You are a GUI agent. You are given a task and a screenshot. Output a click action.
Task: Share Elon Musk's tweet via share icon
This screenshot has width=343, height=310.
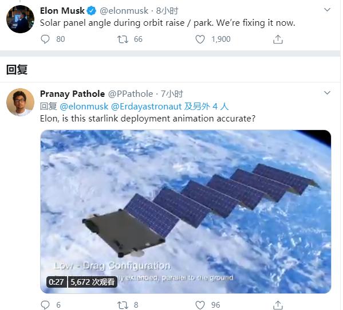coord(278,40)
